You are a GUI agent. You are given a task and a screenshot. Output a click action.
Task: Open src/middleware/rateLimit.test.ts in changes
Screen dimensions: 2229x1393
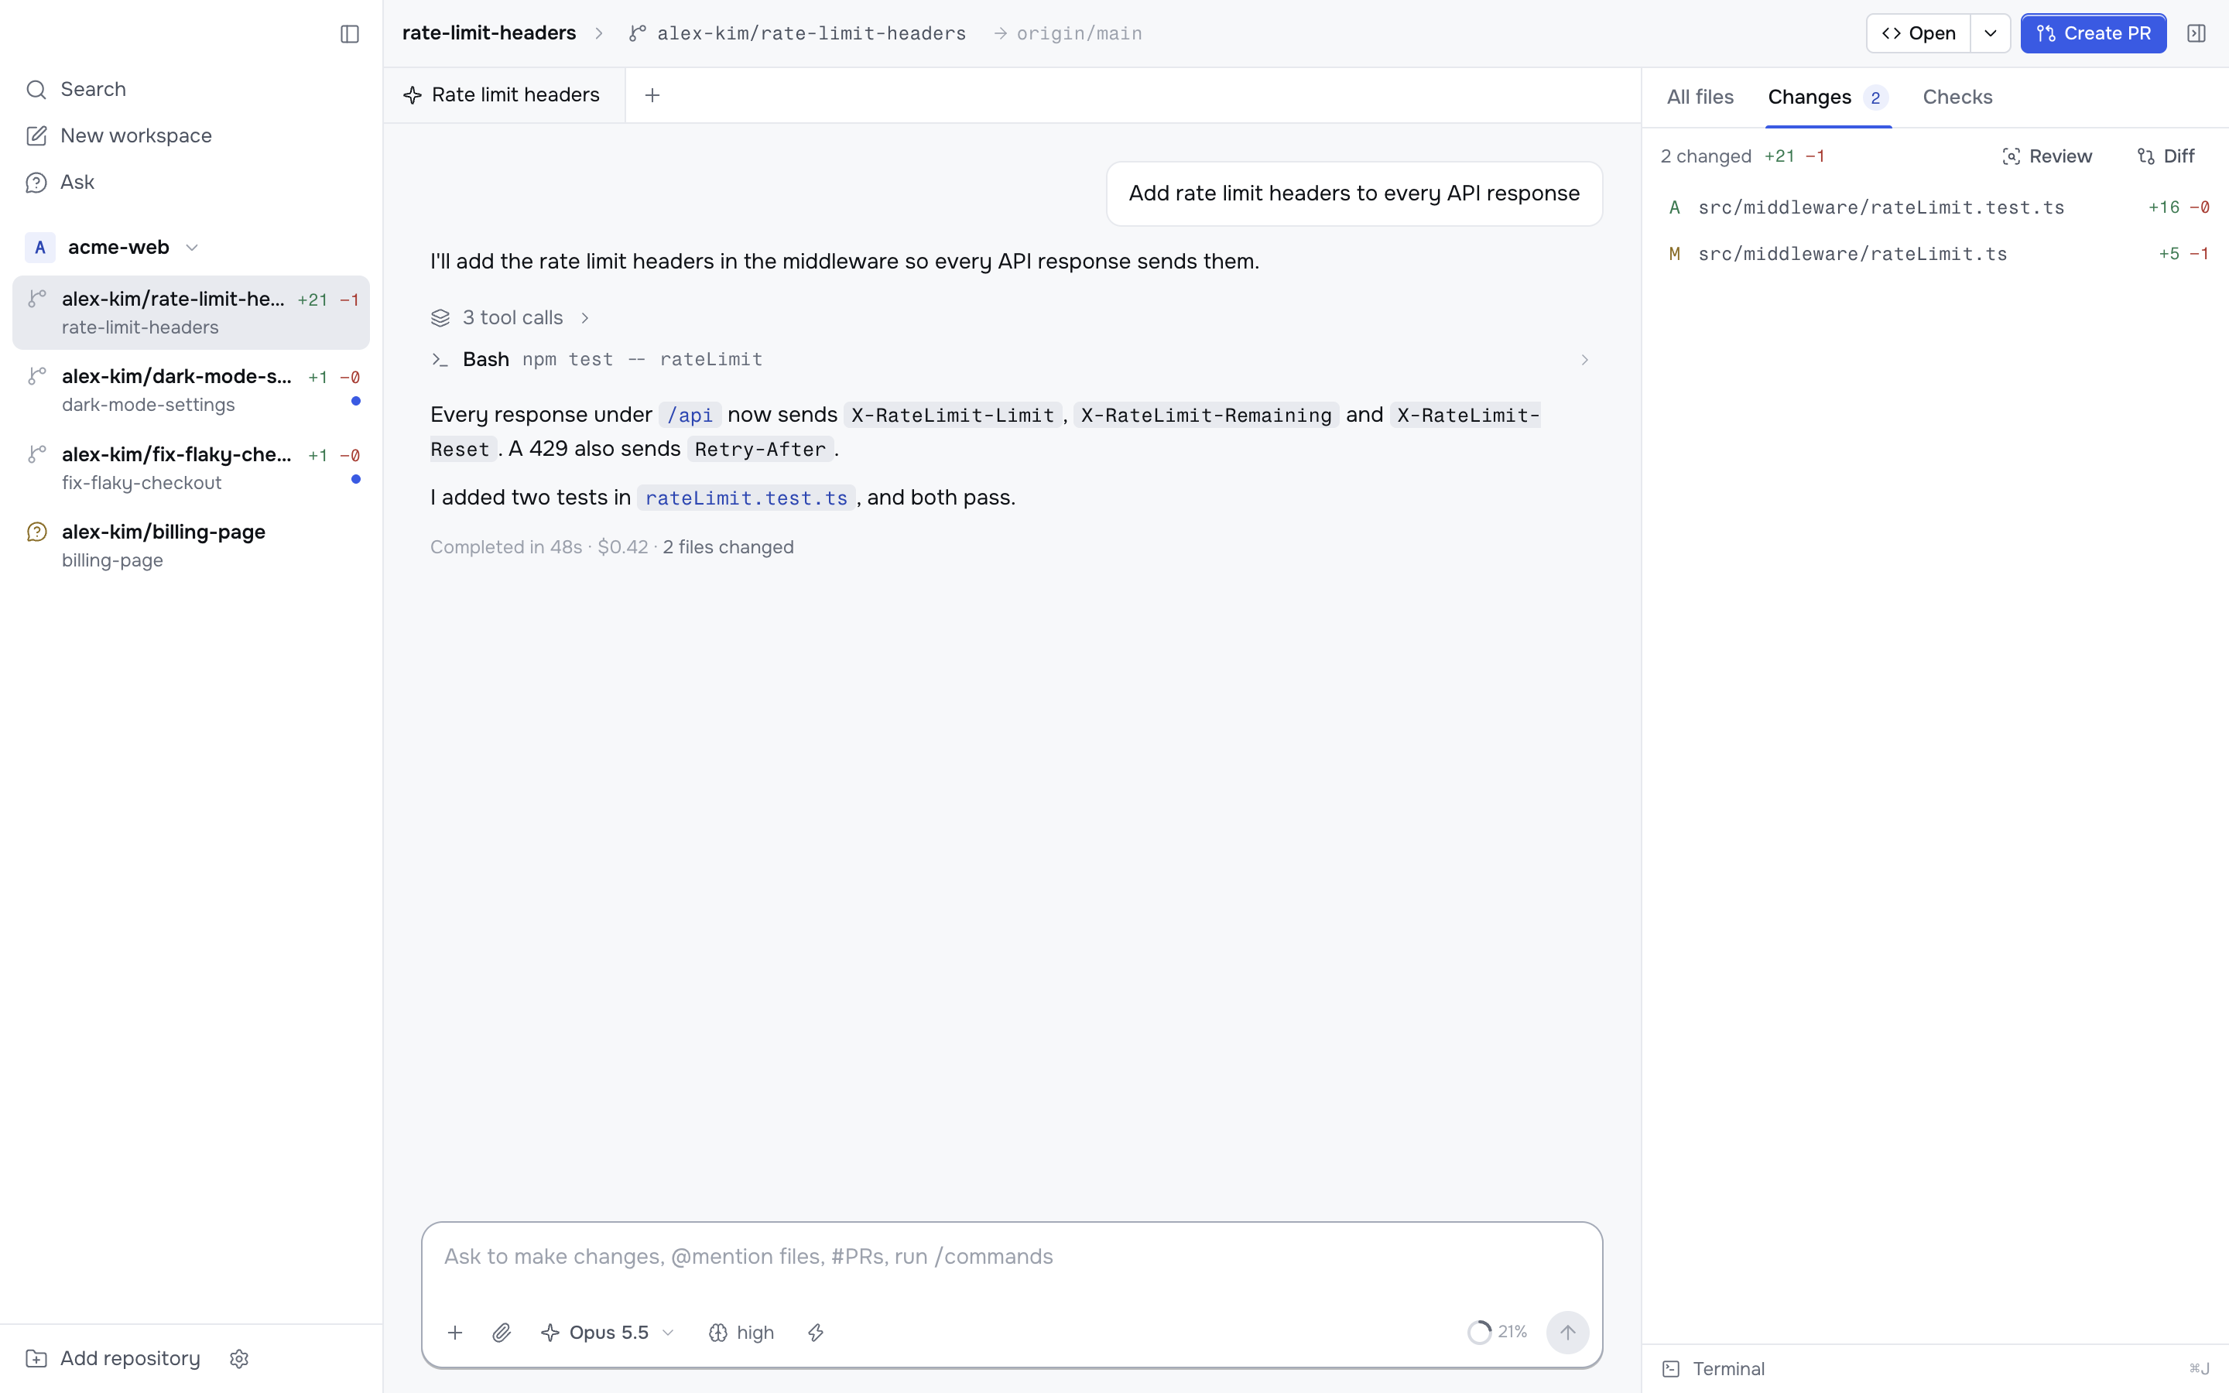1934,207
